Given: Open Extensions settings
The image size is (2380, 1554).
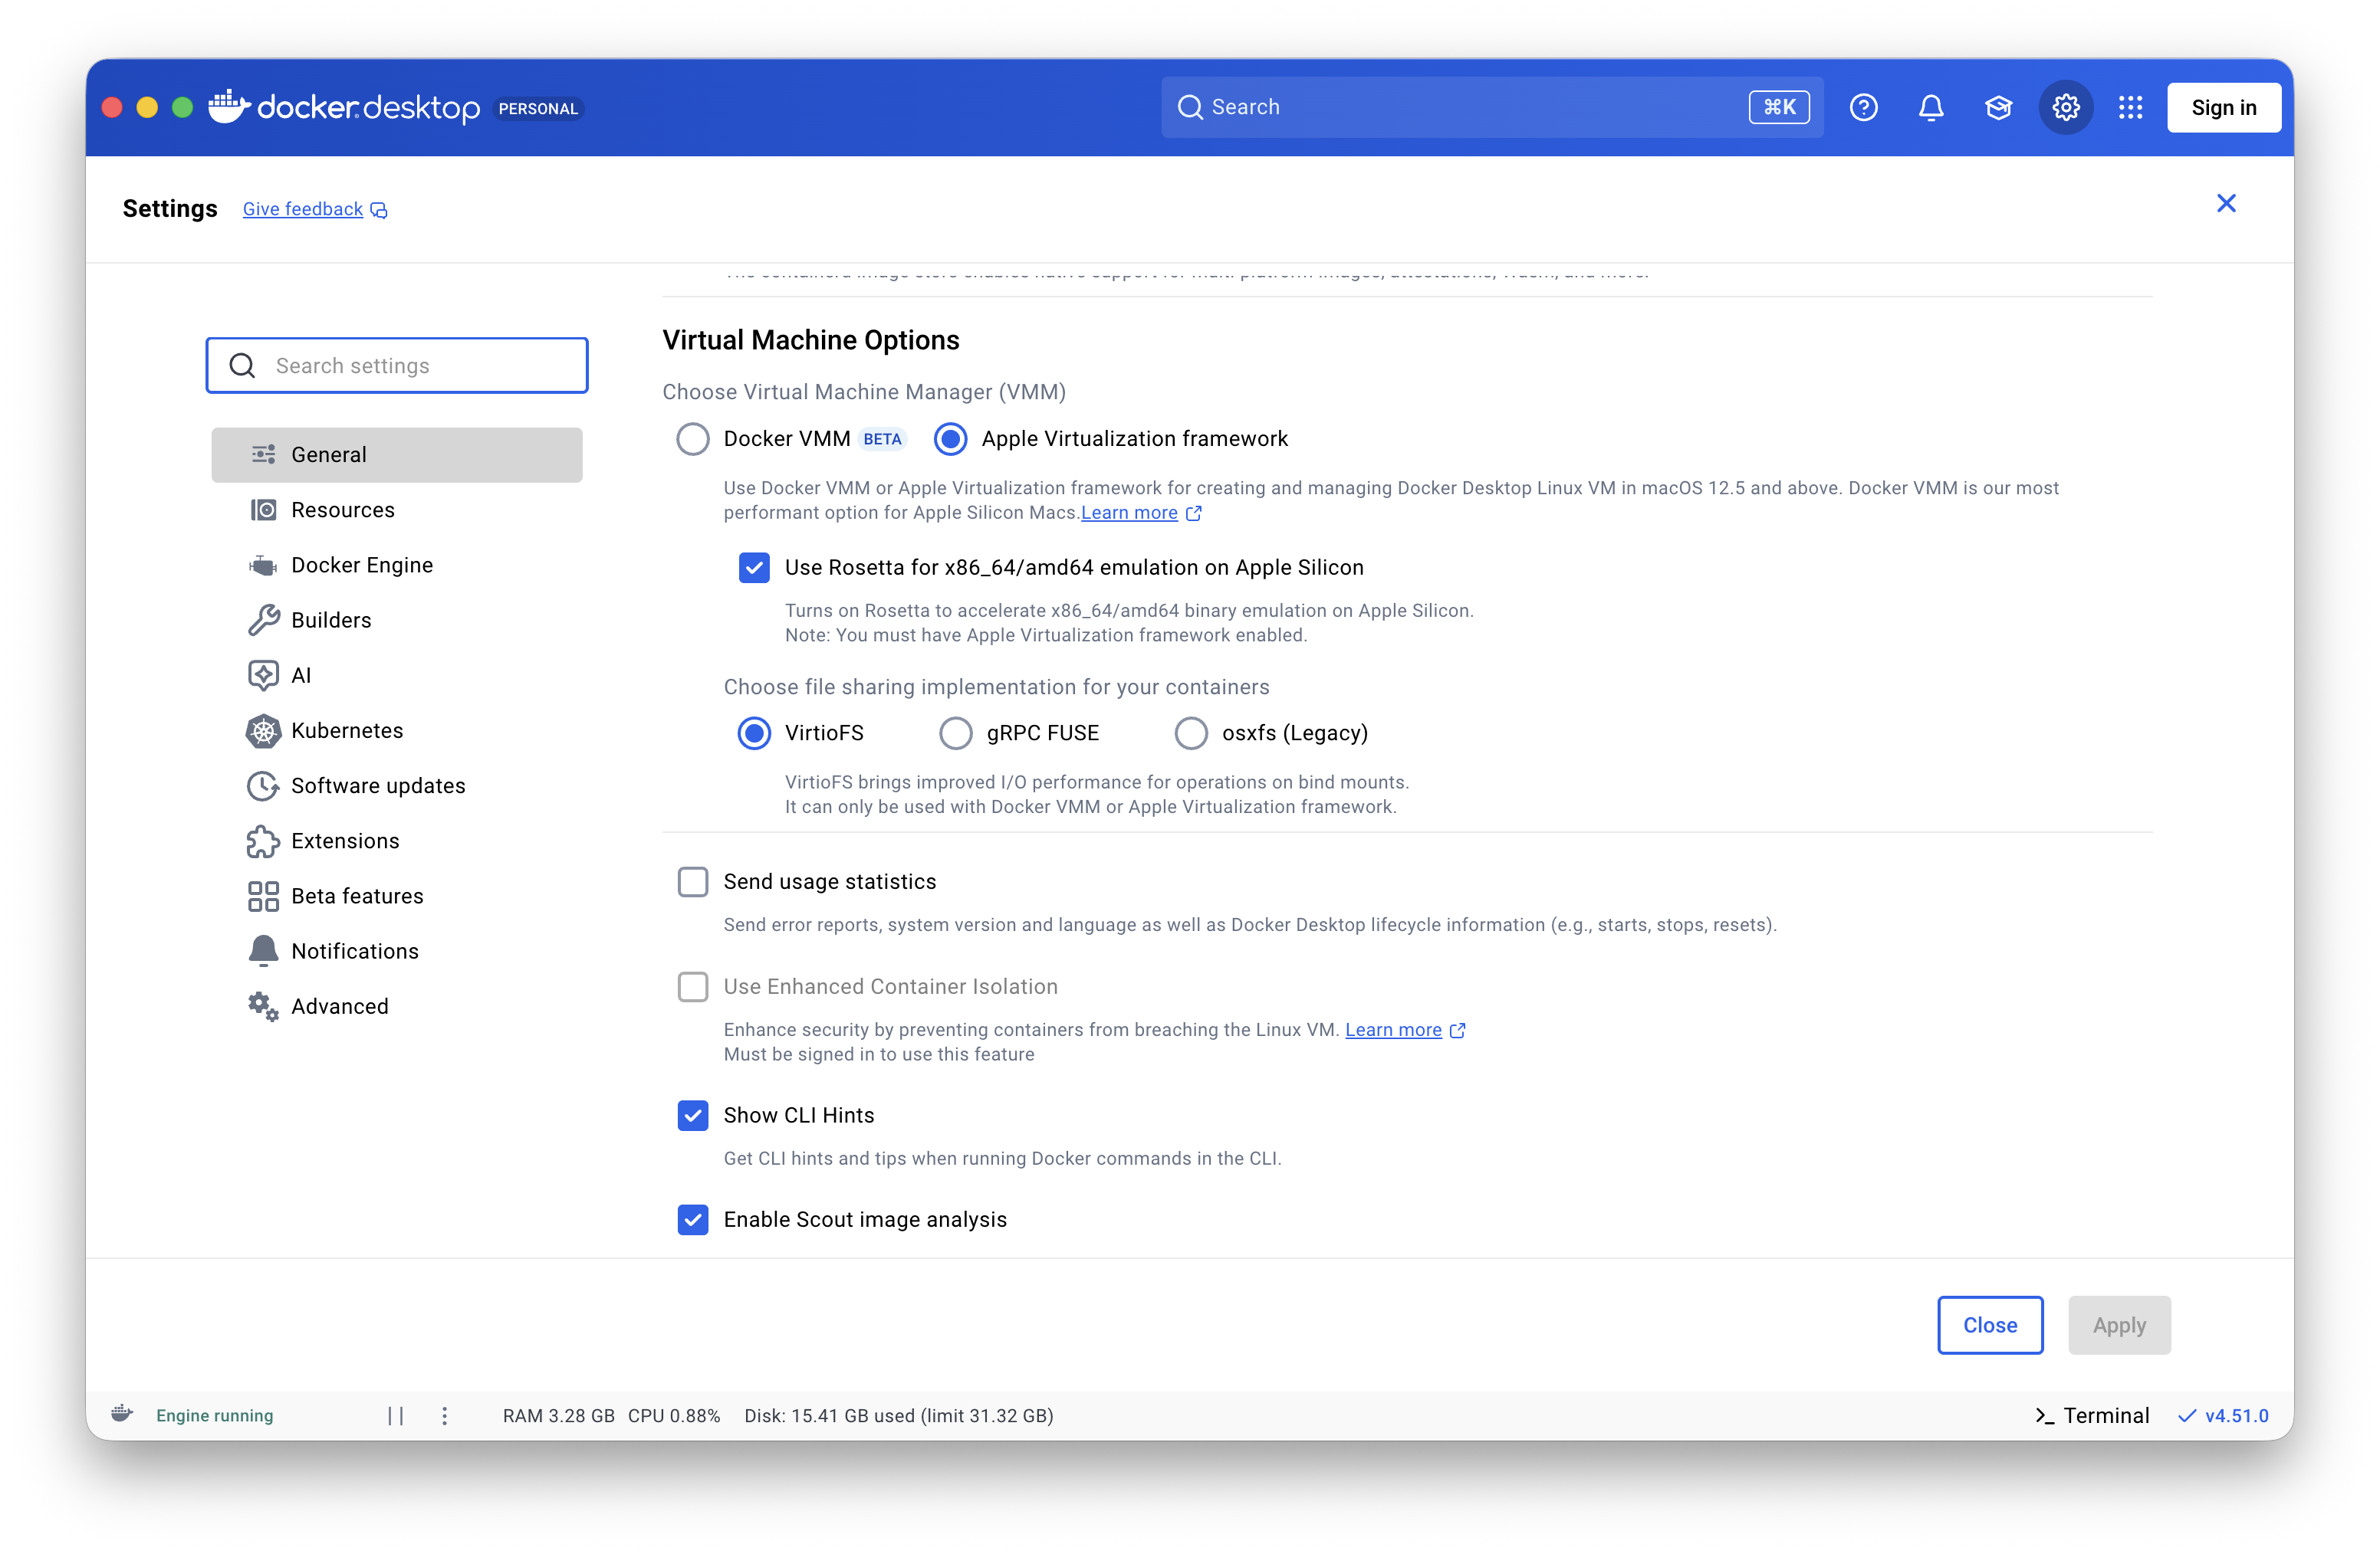Looking at the screenshot, I should click(397, 841).
